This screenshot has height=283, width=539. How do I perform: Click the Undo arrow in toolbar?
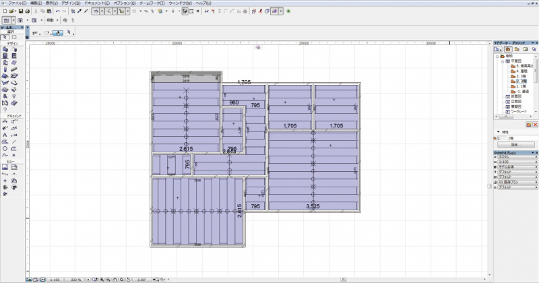[x=58, y=11]
